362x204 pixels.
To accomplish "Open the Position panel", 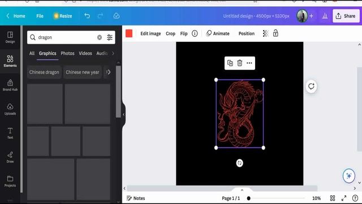I will tap(247, 33).
